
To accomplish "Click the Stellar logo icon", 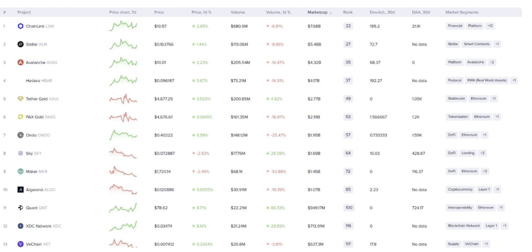I will [20, 45].
